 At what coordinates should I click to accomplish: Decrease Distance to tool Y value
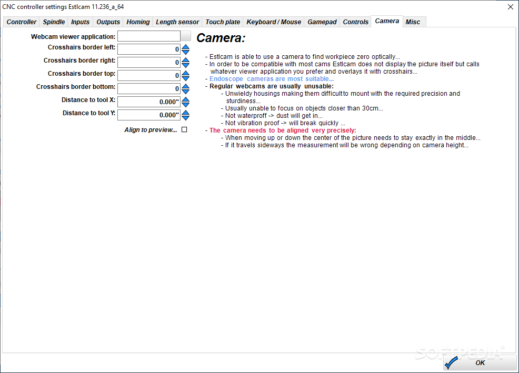[186, 118]
